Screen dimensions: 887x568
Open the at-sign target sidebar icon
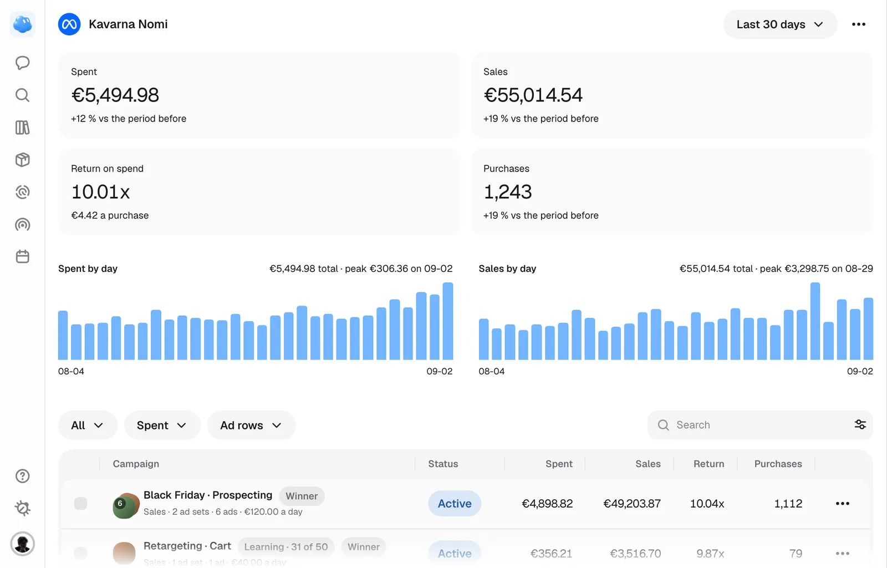[23, 192]
